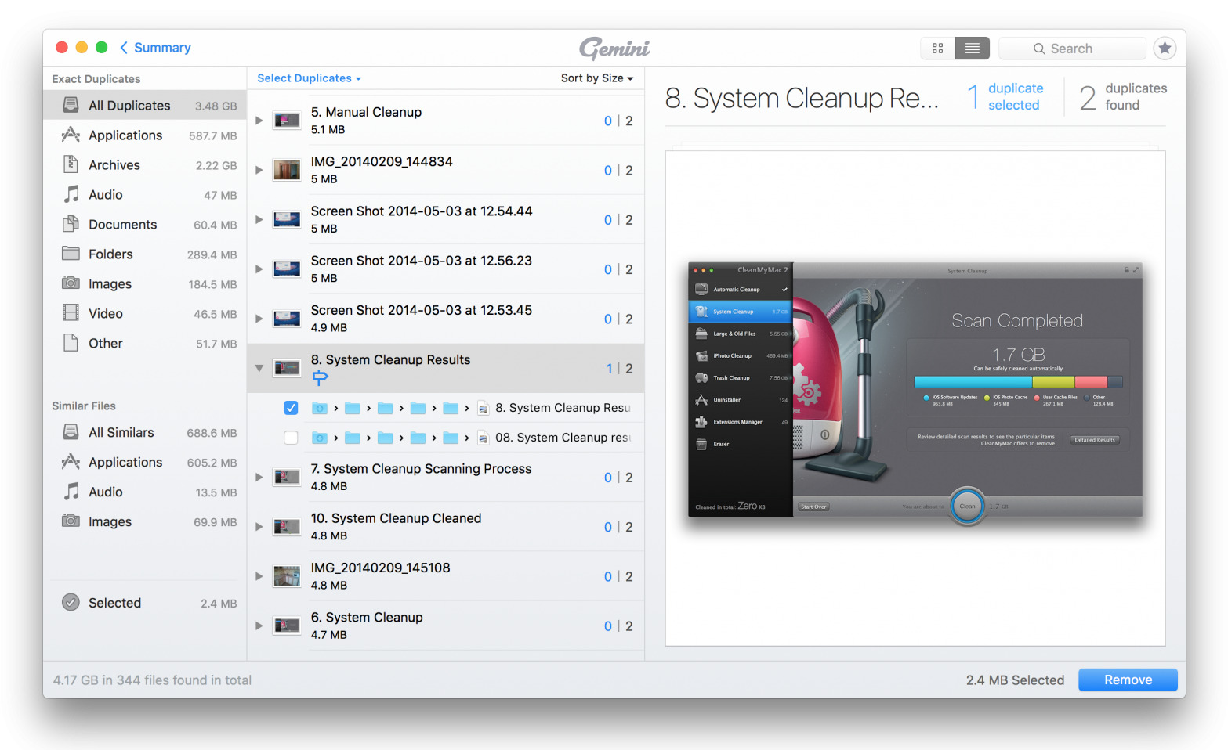Image resolution: width=1228 pixels, height=750 pixels.
Task: Select All Similars category
Action: [x=145, y=432]
